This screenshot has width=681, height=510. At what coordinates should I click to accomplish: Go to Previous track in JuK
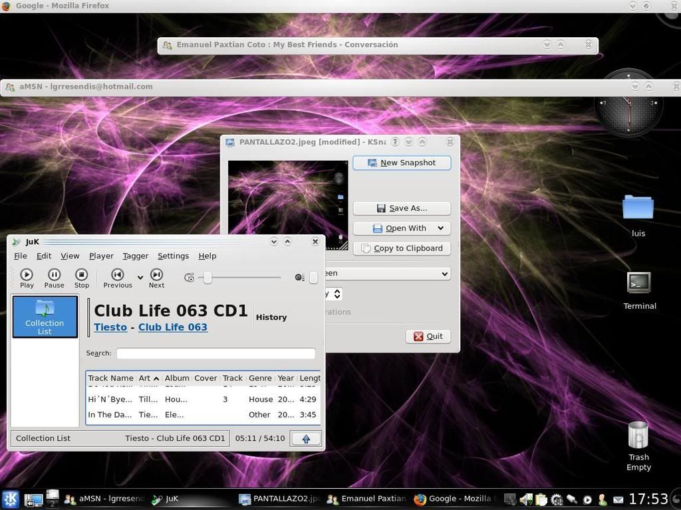click(117, 278)
